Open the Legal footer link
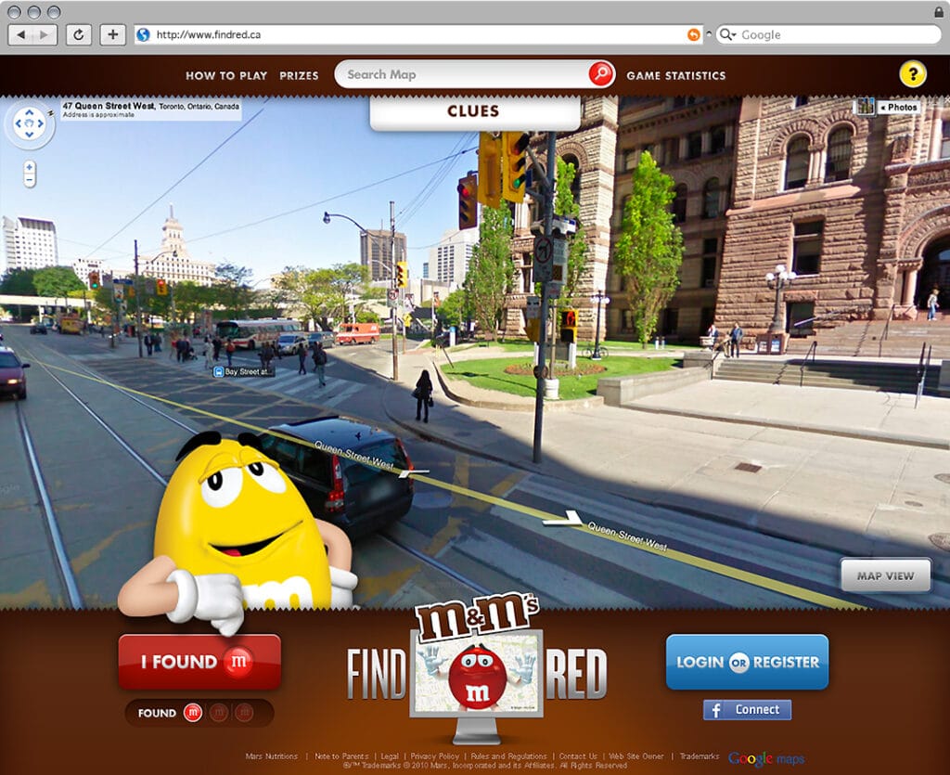 point(390,756)
